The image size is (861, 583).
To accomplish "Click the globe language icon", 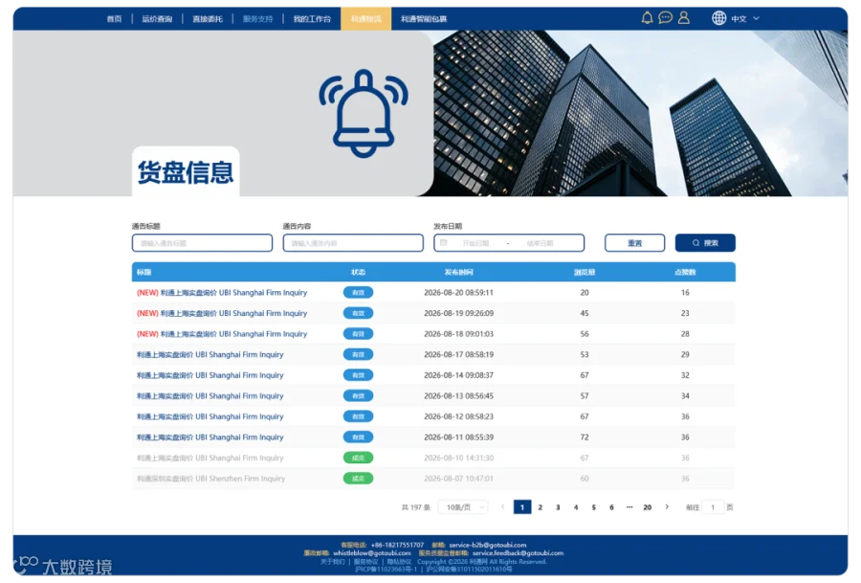I will point(718,18).
